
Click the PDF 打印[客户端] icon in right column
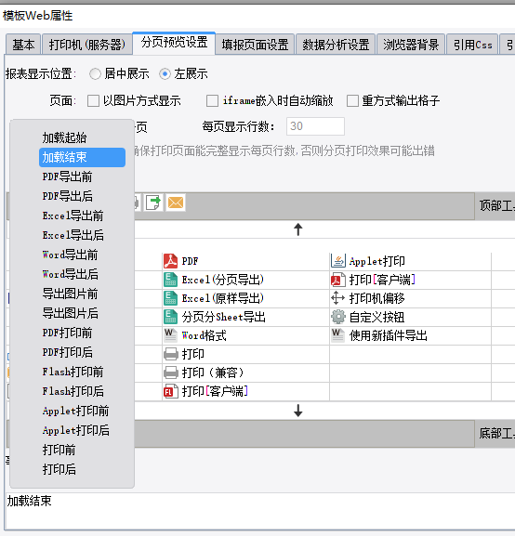[338, 280]
